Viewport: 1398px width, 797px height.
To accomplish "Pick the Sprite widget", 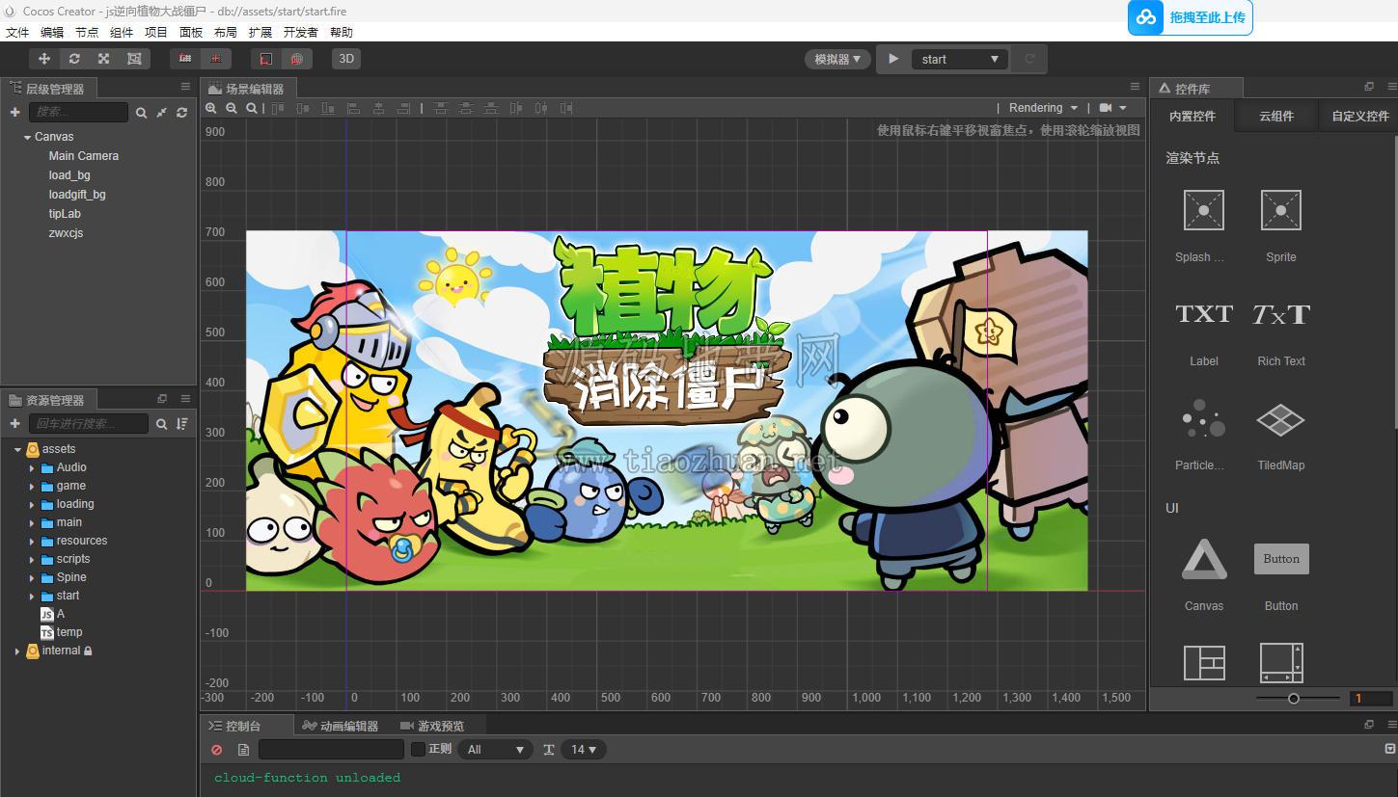I will coord(1281,226).
